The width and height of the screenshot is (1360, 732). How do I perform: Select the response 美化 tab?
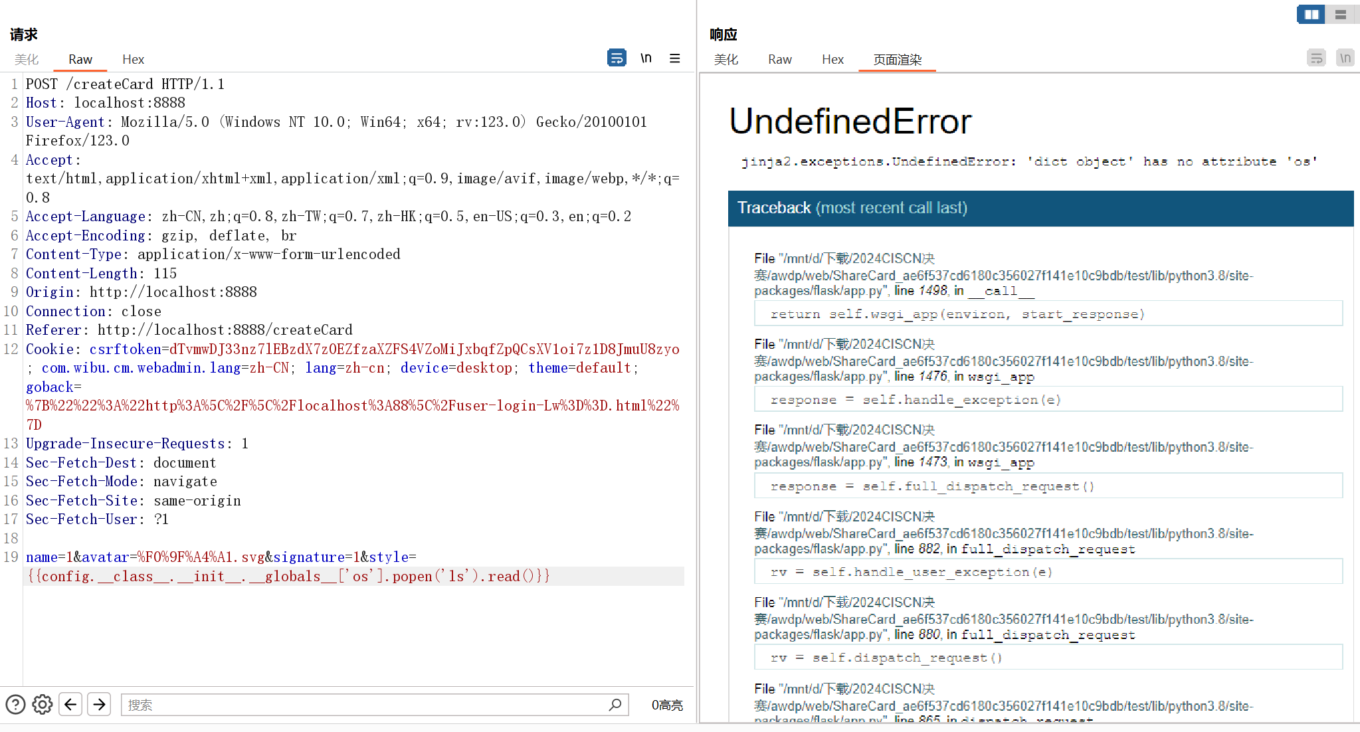click(x=726, y=60)
